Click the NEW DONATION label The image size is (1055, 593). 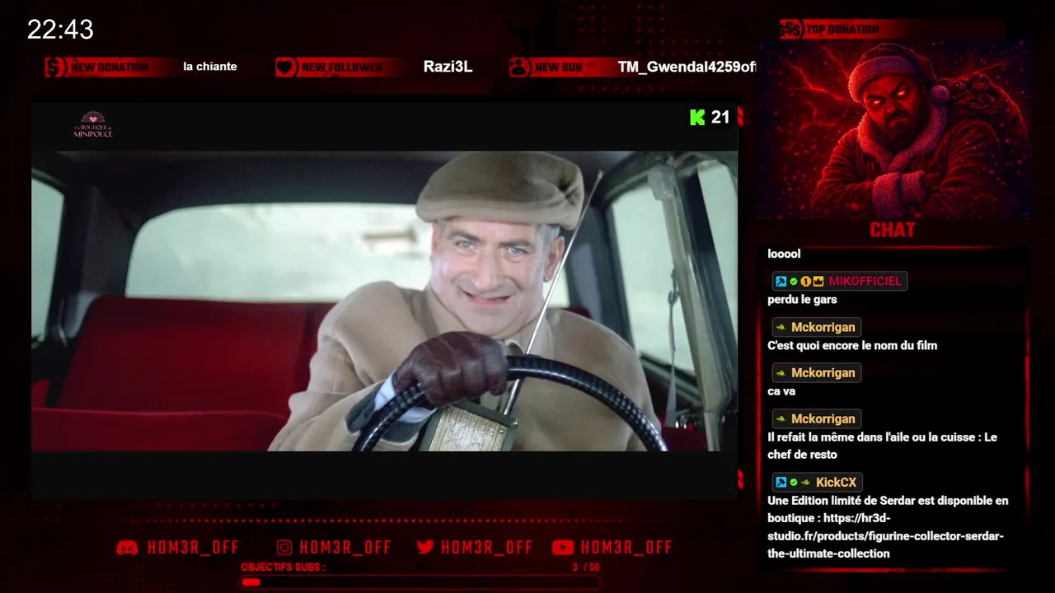(x=110, y=68)
